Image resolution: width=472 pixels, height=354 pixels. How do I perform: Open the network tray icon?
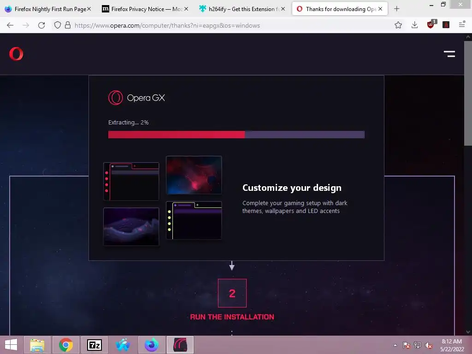click(418, 345)
